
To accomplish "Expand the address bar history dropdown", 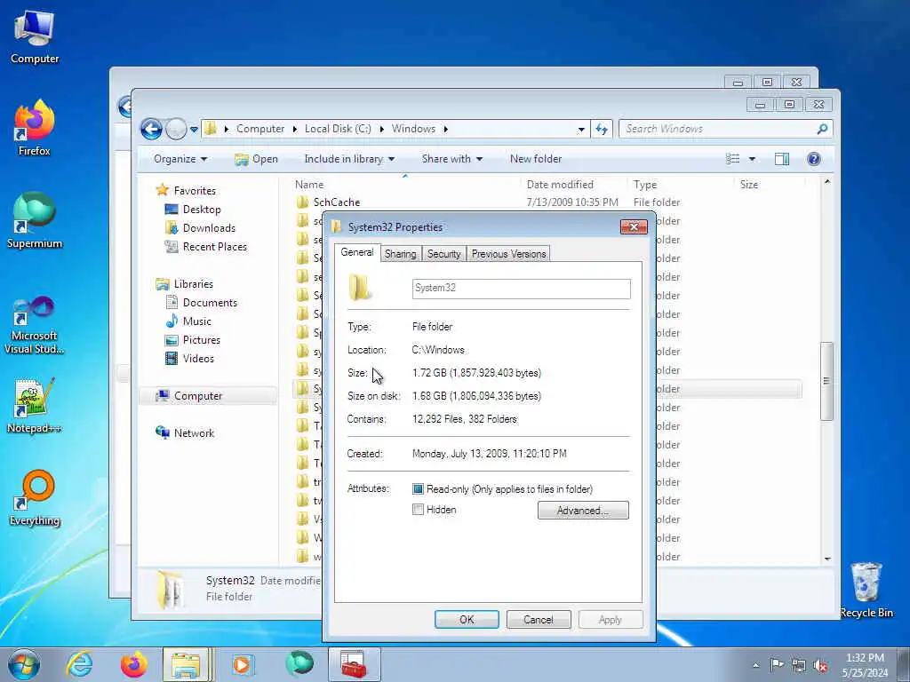I will click(581, 130).
